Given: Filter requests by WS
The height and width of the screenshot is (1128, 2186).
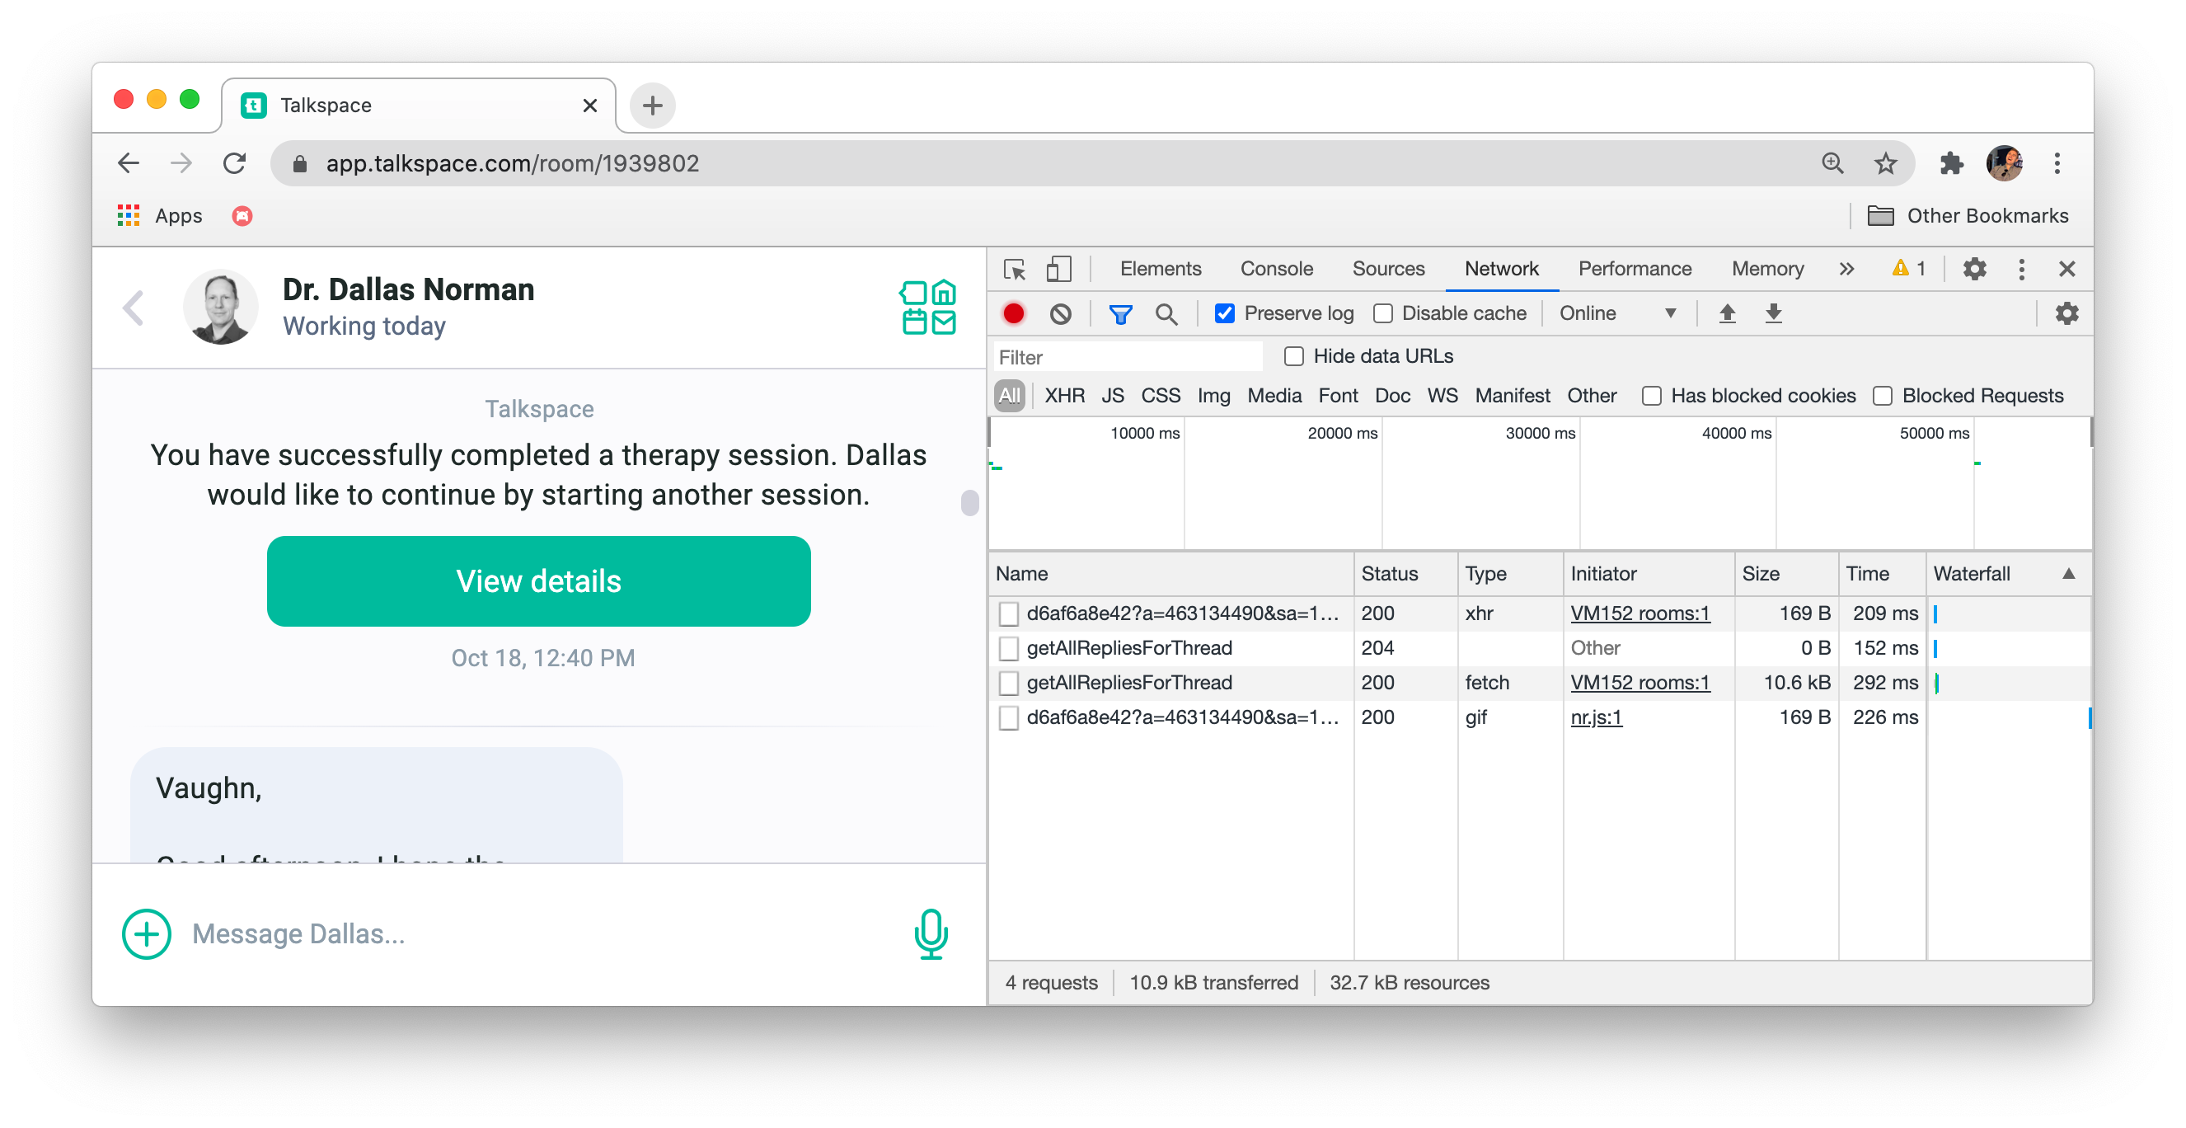Looking at the screenshot, I should [1442, 397].
